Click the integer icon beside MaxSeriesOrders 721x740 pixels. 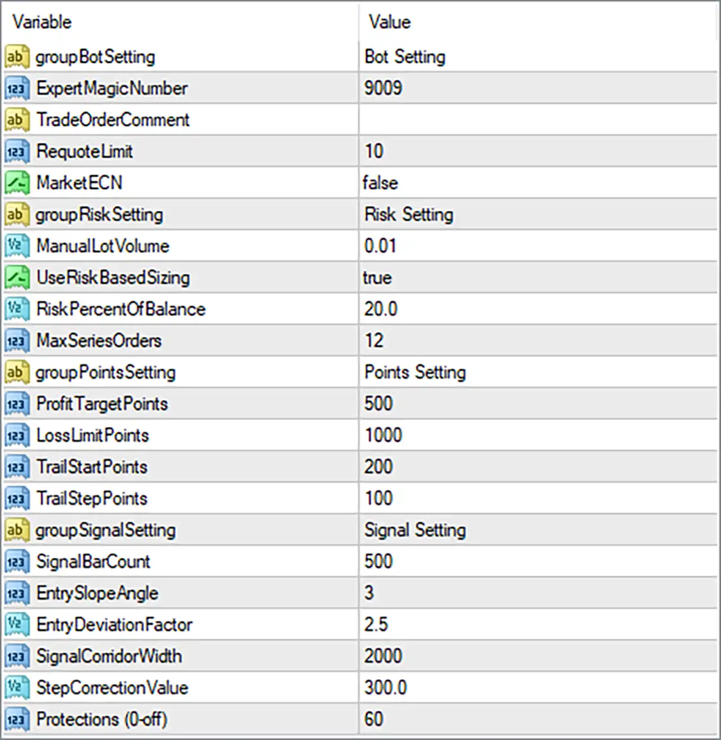[16, 341]
